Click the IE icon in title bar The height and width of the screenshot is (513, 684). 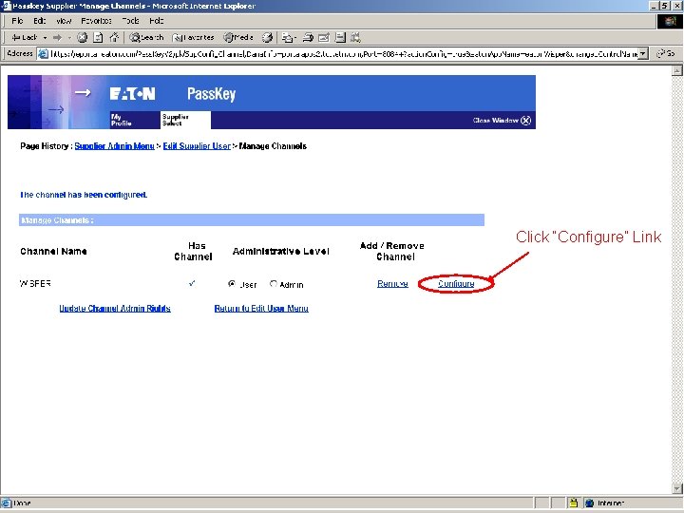[6, 6]
